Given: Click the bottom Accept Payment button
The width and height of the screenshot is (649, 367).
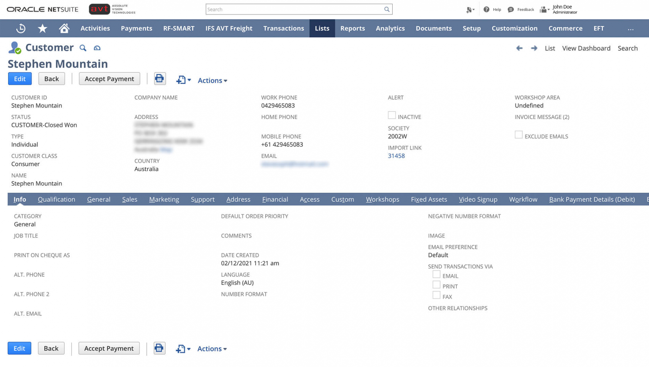Looking at the screenshot, I should pos(109,348).
